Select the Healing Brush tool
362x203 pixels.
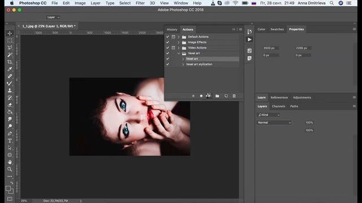10,76
